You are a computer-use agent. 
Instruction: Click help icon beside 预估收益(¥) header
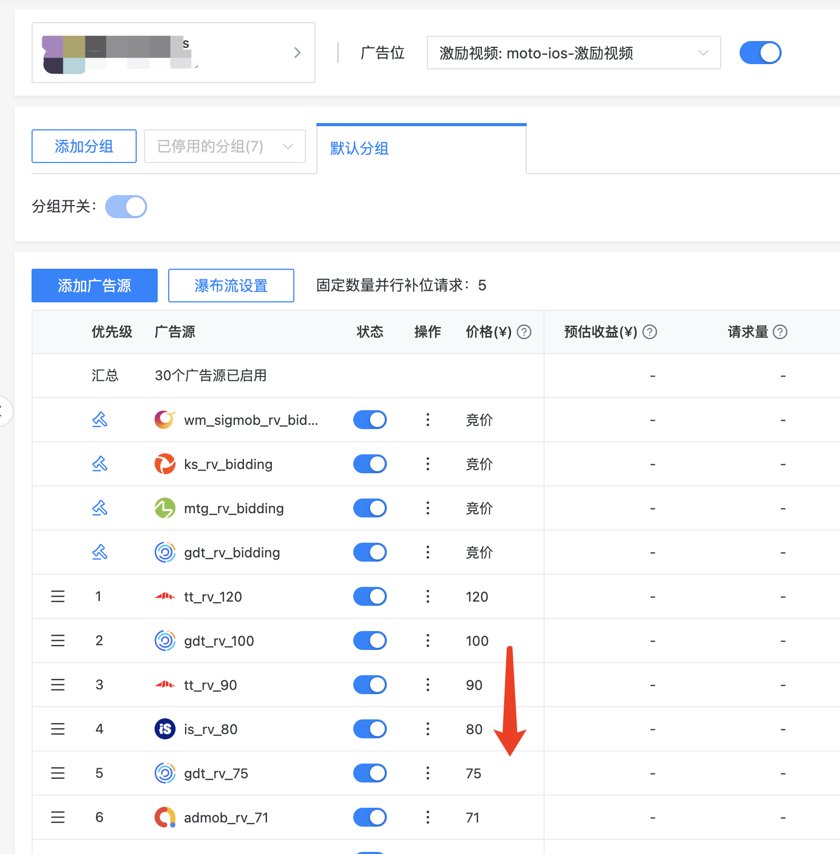pos(650,332)
